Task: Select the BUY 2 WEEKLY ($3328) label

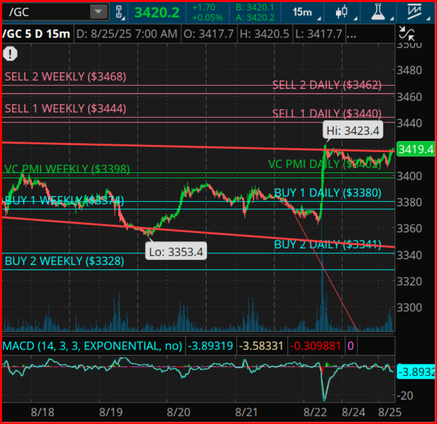Action: 64,261
